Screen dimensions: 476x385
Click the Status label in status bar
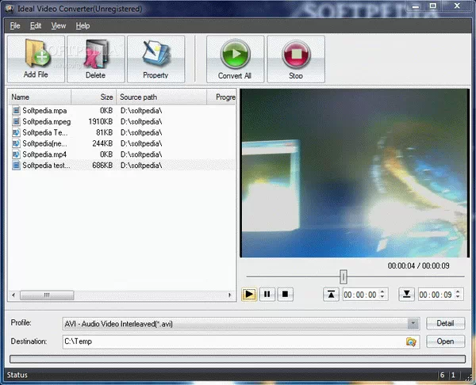(17, 375)
